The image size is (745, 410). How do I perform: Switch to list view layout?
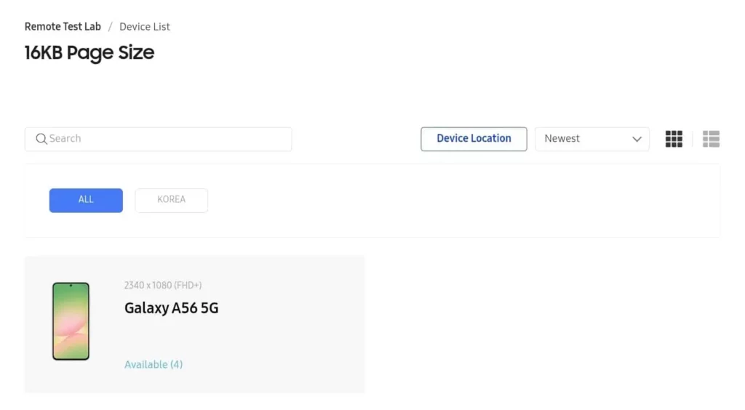(711, 139)
